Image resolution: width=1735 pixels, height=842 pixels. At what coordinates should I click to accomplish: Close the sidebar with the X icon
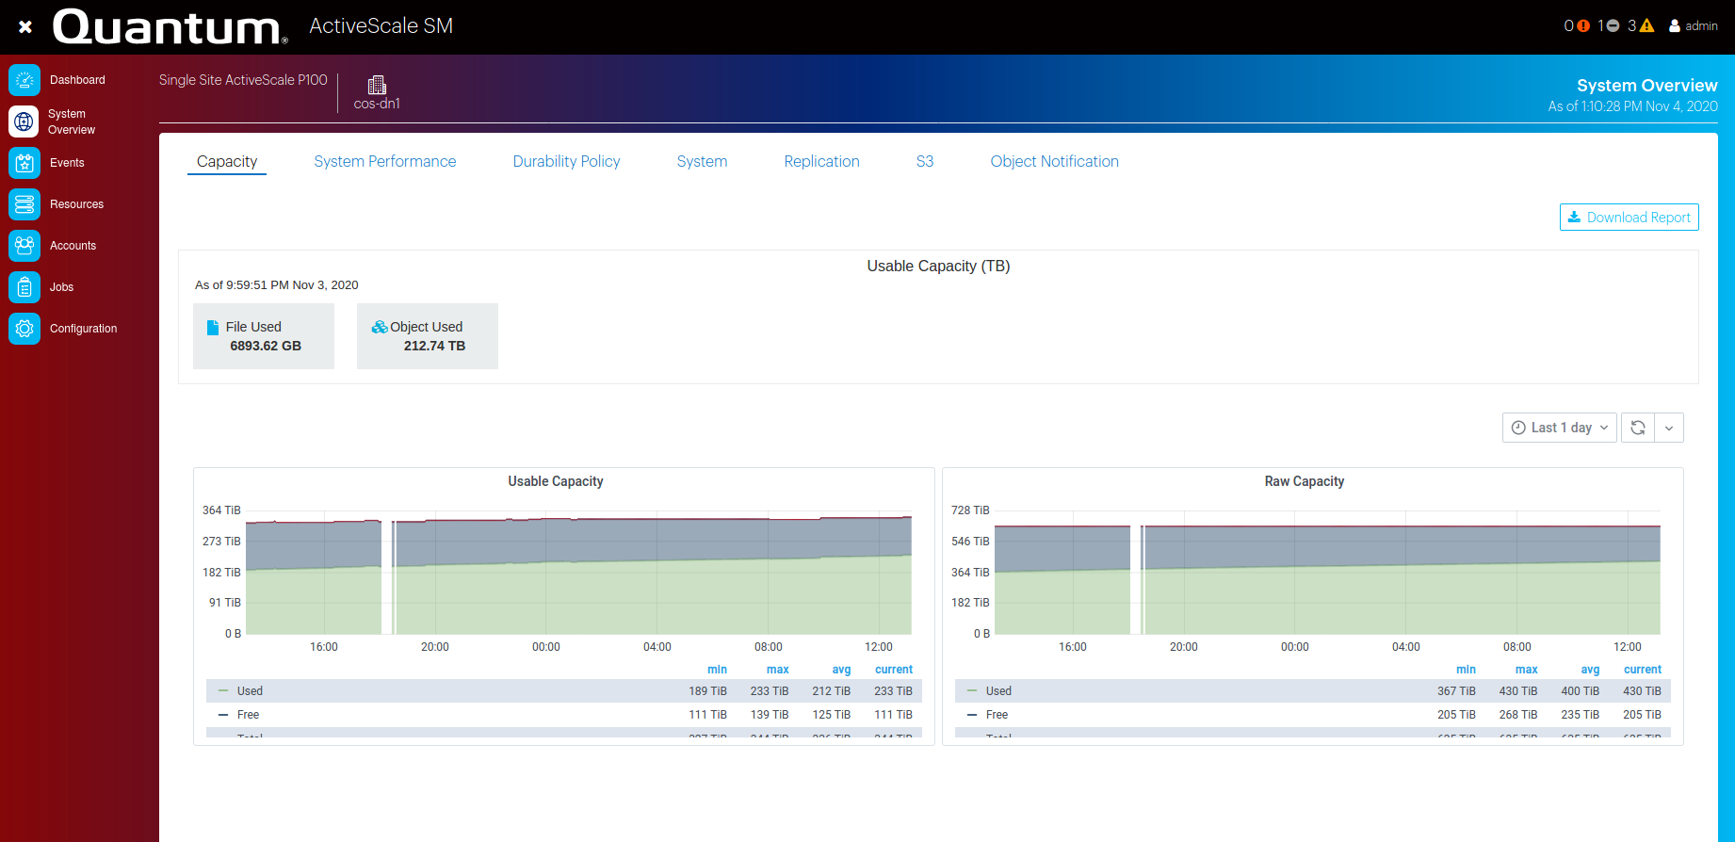(x=25, y=26)
